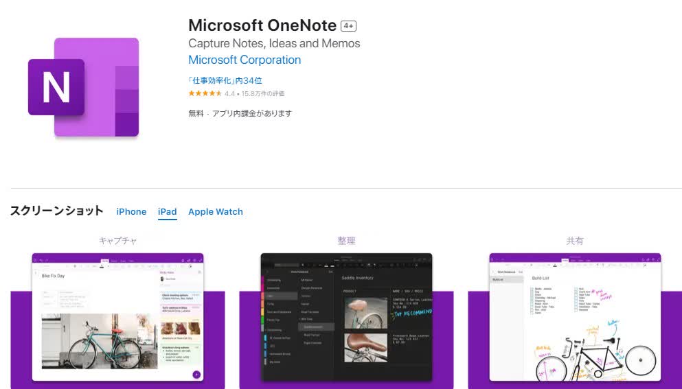Viewport: 682px width, 389px height.
Task: Click the Capture Notes, Ideas and Memos subtitle
Action: tap(274, 43)
